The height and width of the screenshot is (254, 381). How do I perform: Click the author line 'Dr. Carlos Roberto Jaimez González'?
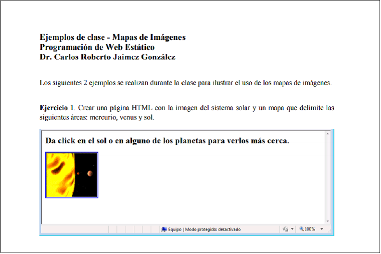tap(107, 57)
